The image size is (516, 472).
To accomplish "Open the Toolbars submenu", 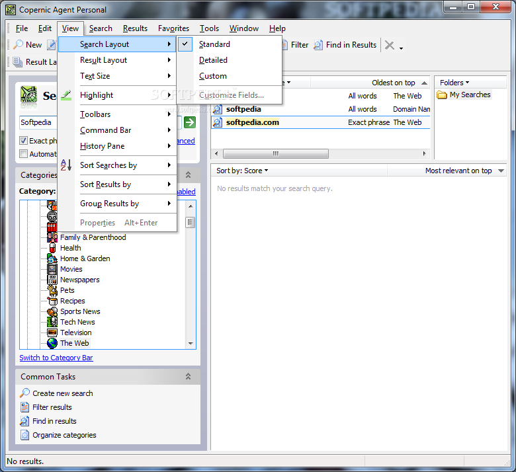I will [x=118, y=114].
